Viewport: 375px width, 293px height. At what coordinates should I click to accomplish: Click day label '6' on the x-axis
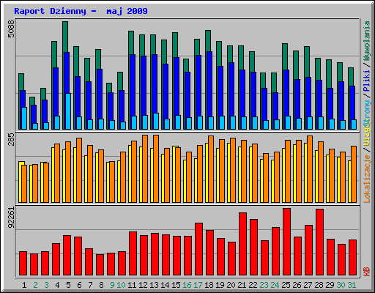(79, 285)
